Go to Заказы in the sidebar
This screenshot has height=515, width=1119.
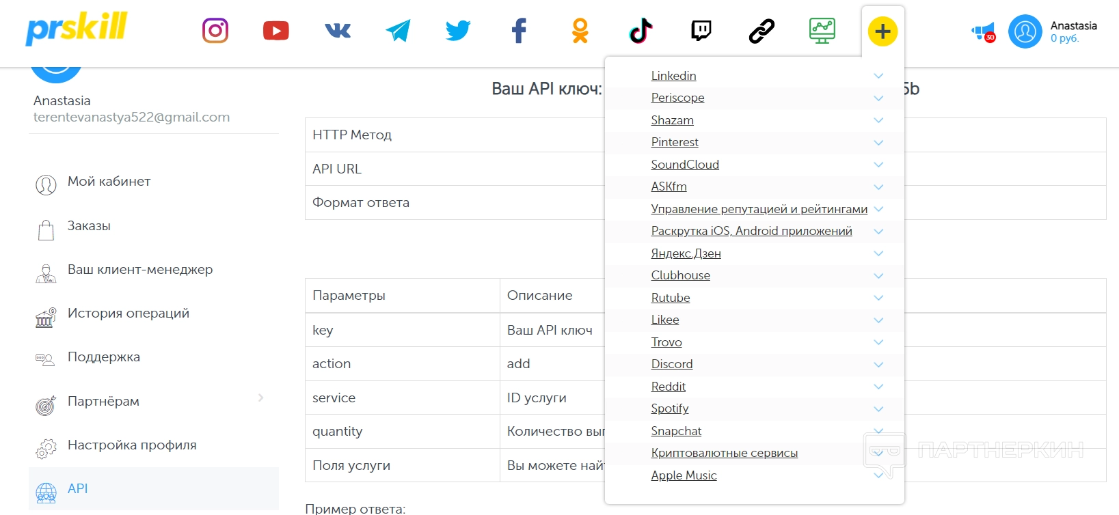[89, 226]
